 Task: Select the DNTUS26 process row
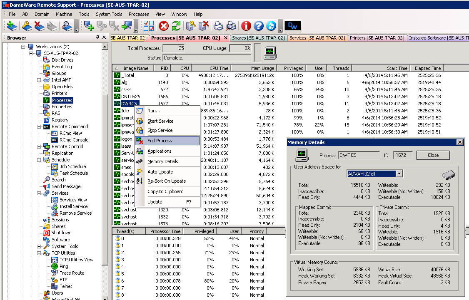[x=278, y=97]
